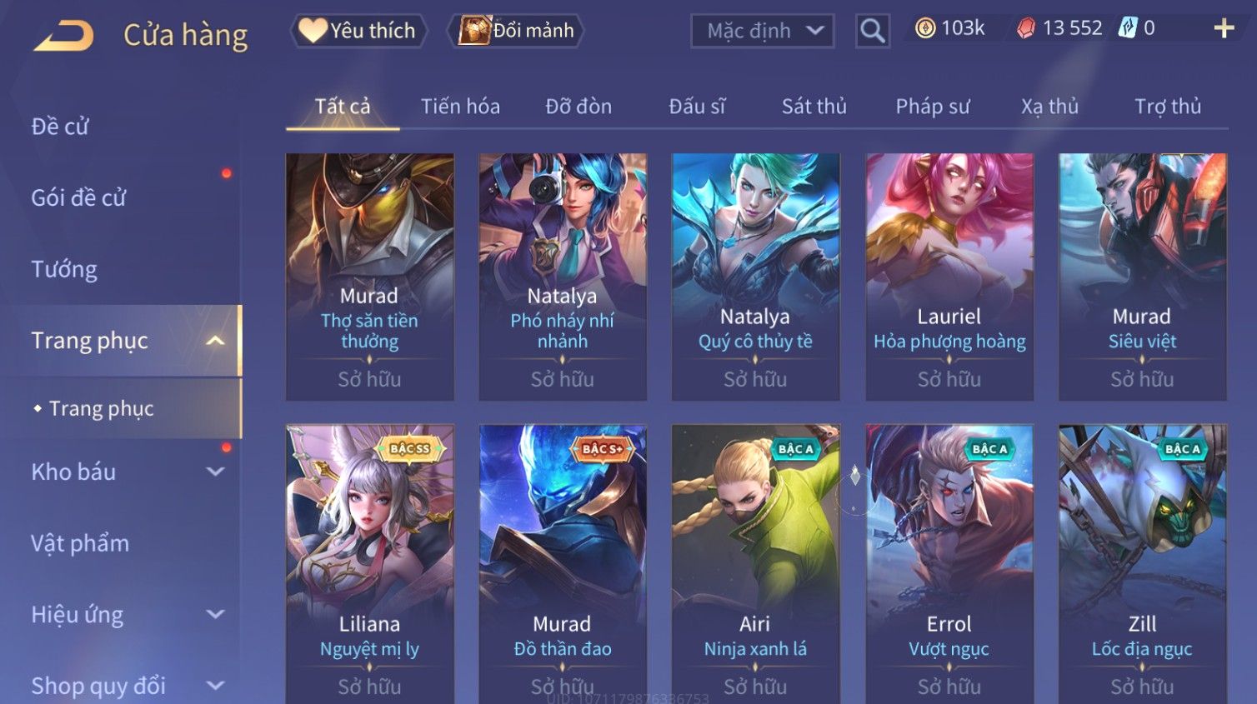Expand the Shop quy đổi section
Screen dimensions: 1257x704
[x=215, y=686]
